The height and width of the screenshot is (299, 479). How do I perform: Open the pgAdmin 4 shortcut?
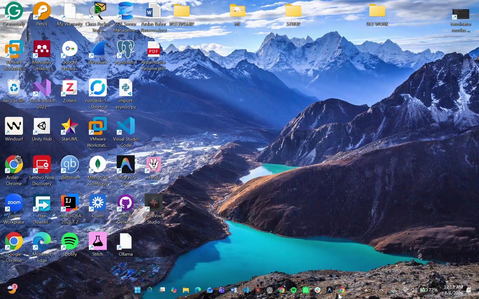126,49
